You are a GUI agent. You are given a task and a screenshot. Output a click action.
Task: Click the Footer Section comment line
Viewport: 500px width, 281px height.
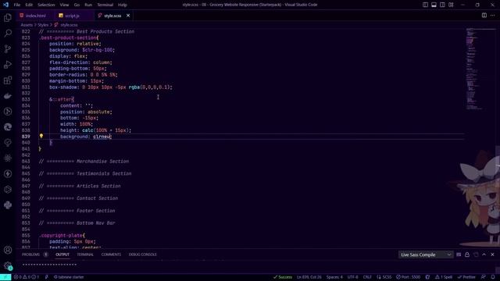click(x=77, y=211)
